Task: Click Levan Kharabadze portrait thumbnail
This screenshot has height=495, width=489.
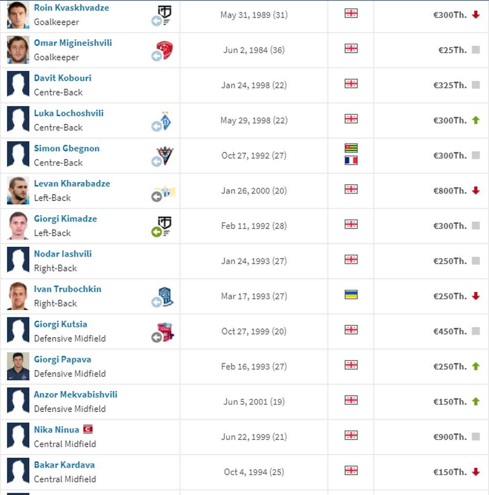Action: pos(18,190)
